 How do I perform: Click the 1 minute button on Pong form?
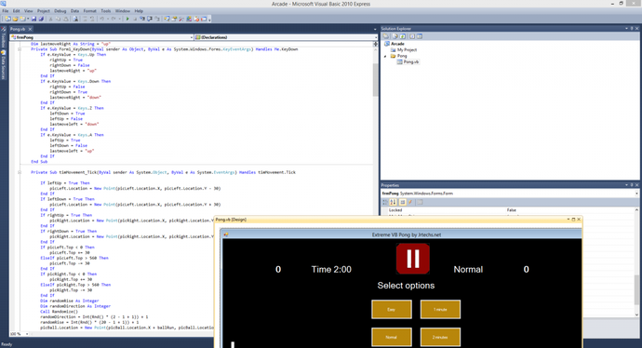440,310
